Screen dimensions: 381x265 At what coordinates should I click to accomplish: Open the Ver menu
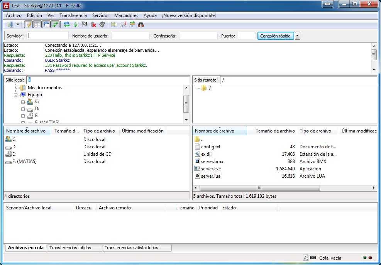coord(51,15)
